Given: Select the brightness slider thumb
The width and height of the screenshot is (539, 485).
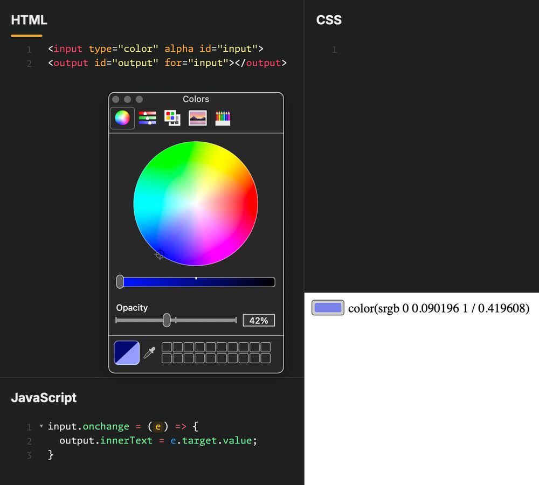Looking at the screenshot, I should click(119, 281).
